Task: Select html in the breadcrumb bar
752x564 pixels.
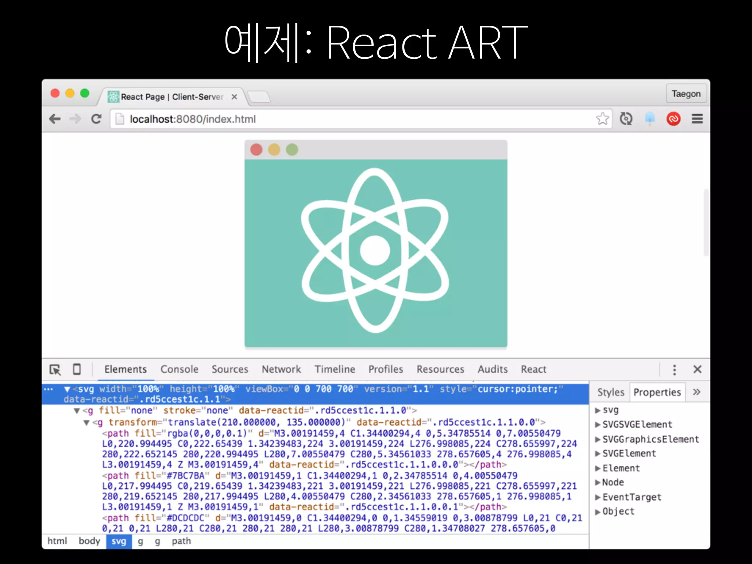Action: (x=58, y=541)
